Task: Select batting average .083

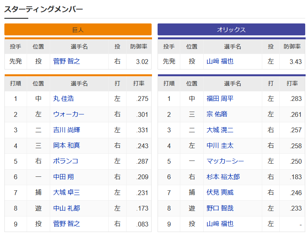Action: click(142, 224)
